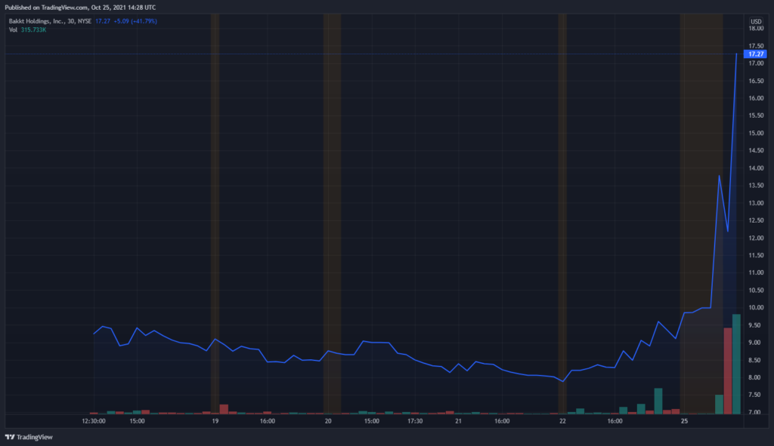The width and height of the screenshot is (774, 446).
Task: Select the 12:30:00 time axis label
Action: 94,421
